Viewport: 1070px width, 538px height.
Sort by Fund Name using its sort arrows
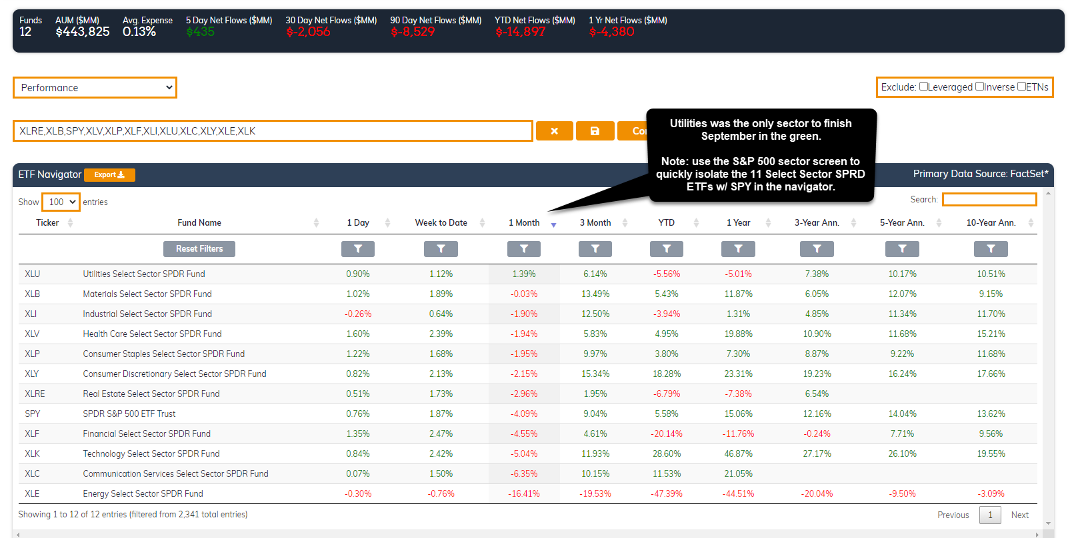coord(316,222)
